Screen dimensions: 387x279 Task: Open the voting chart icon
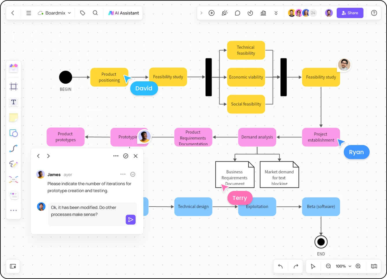tap(263, 13)
